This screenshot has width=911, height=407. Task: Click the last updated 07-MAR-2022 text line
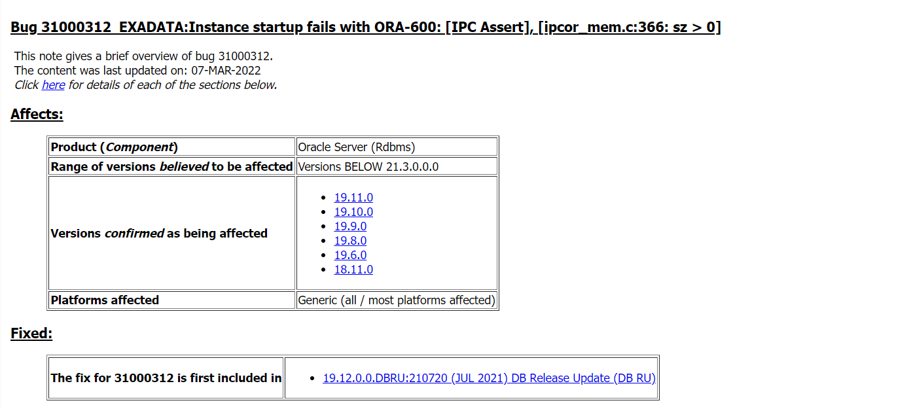pyautogui.click(x=137, y=71)
